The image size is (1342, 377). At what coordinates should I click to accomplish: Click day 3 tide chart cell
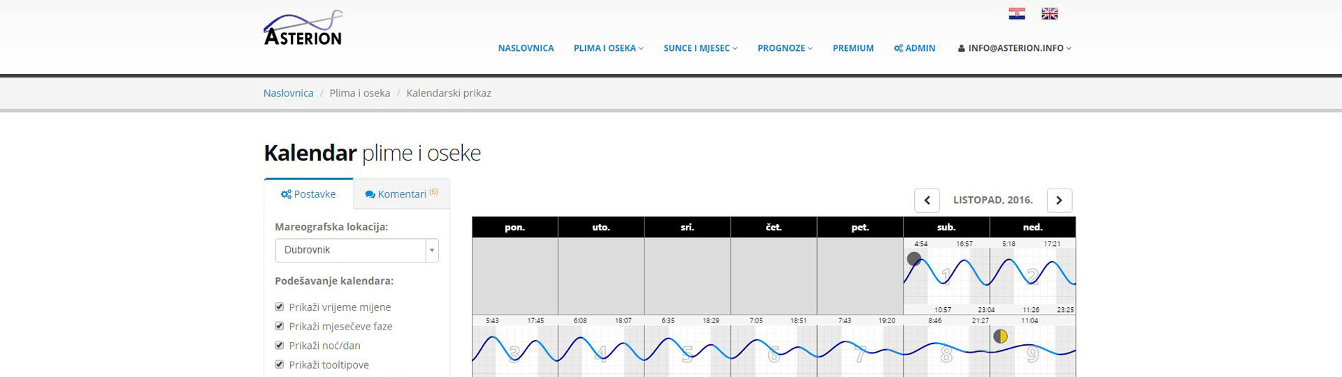(x=515, y=346)
